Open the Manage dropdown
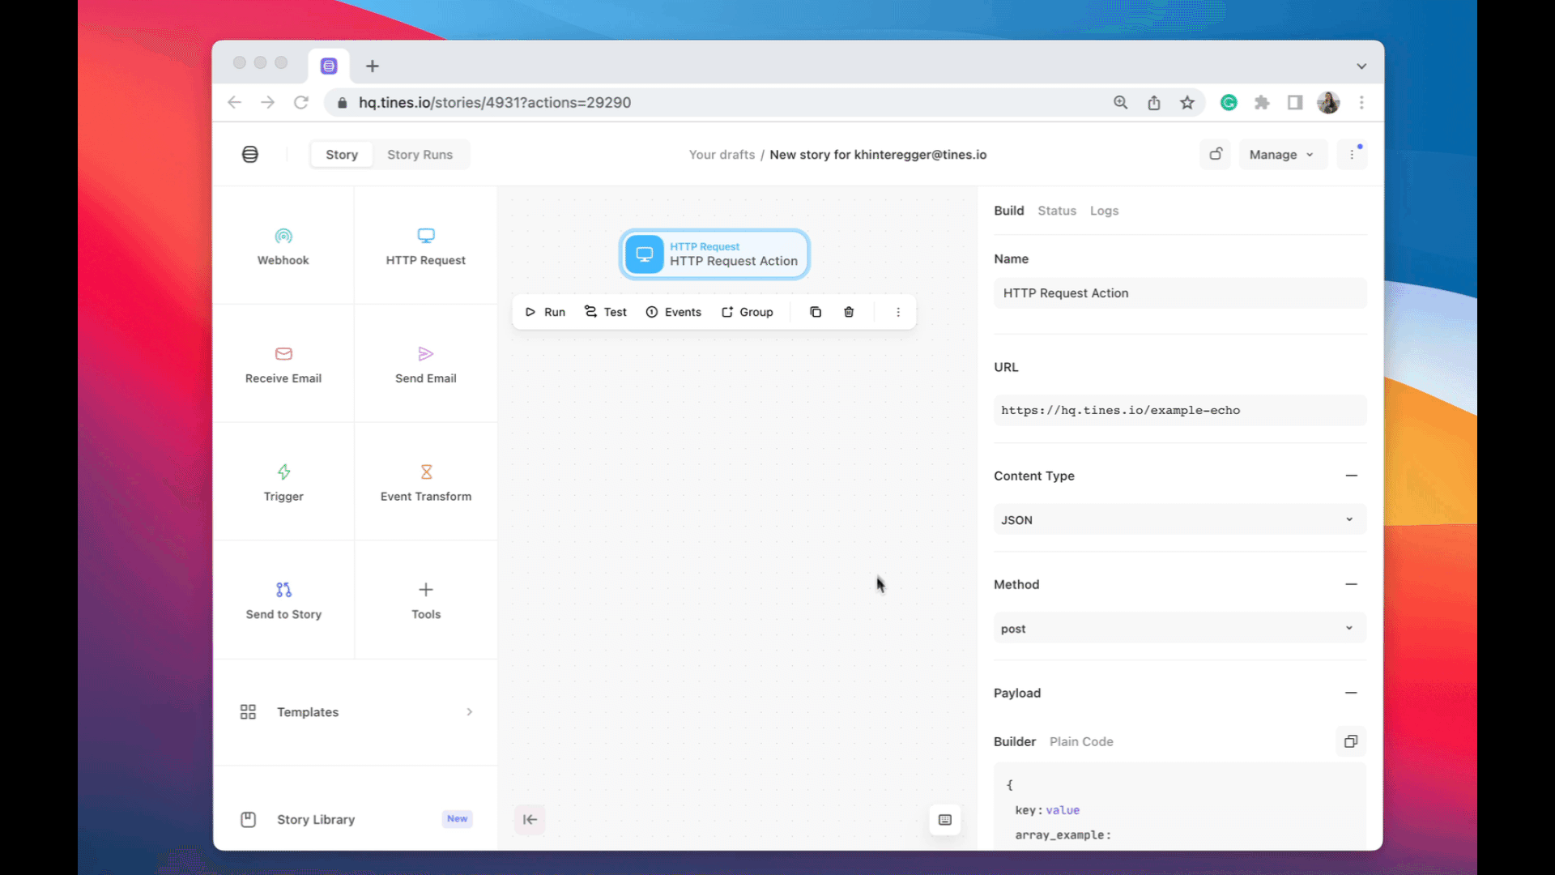This screenshot has width=1555, height=875. 1282,155
